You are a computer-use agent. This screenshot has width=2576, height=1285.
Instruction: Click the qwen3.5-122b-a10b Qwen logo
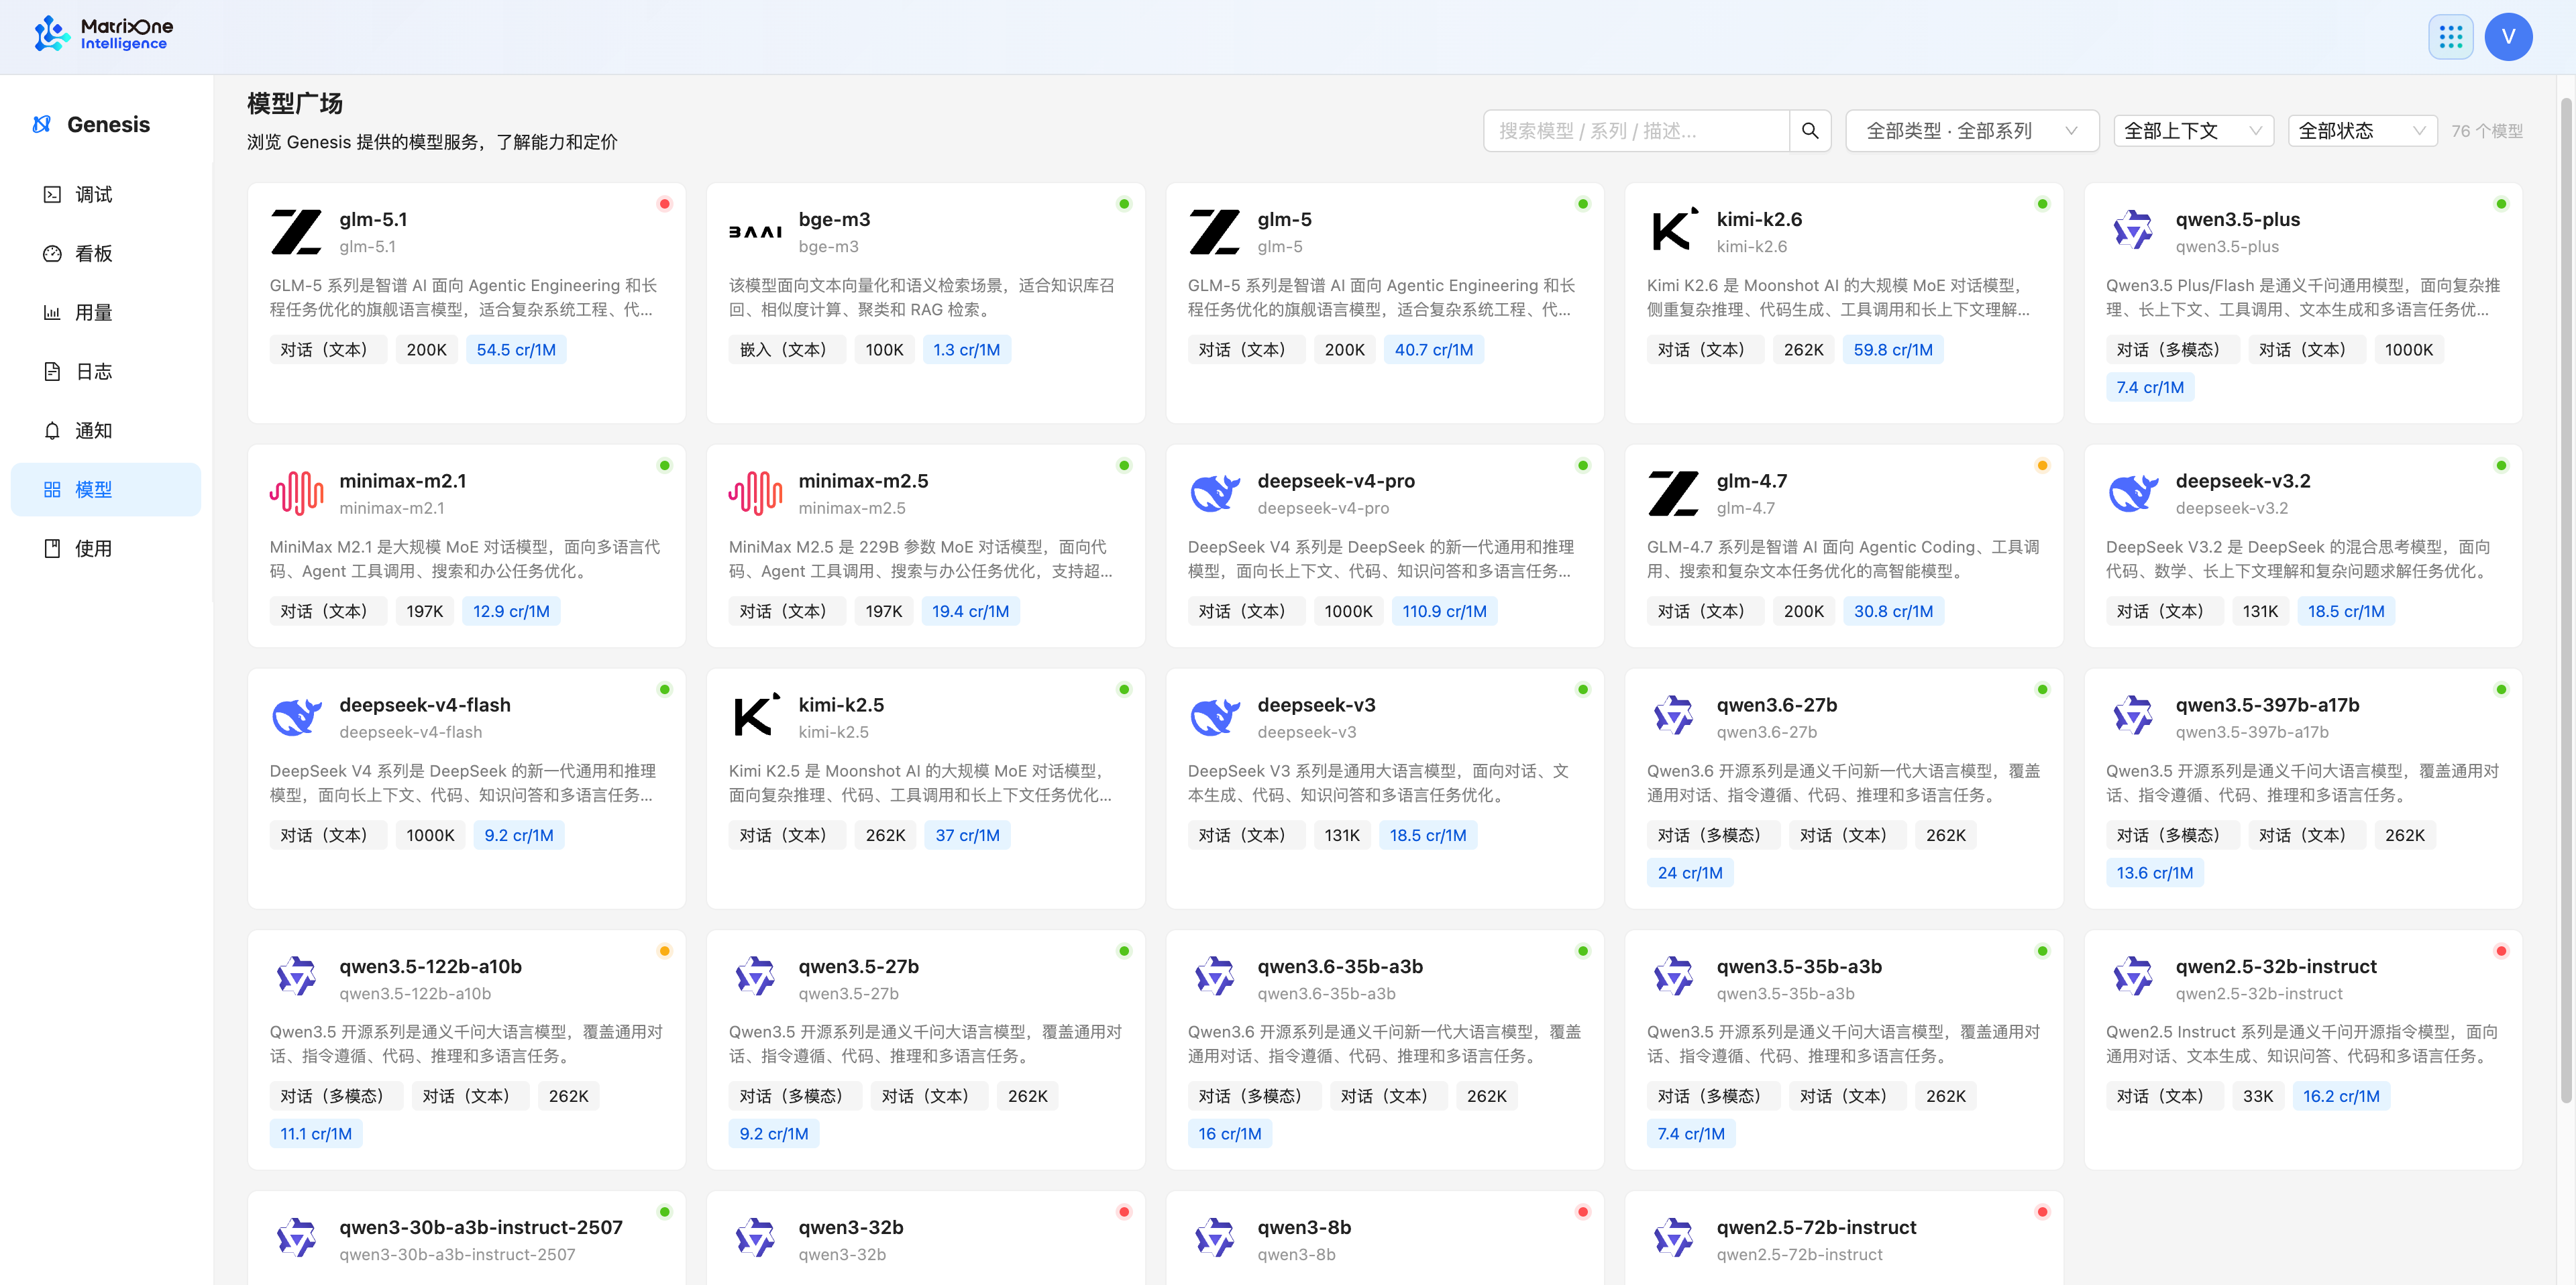[296, 977]
